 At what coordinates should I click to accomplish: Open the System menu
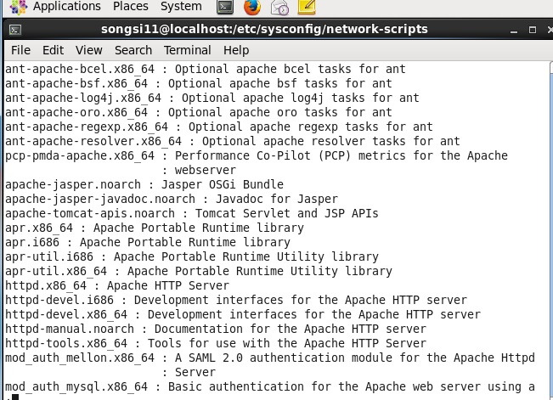coord(181,6)
